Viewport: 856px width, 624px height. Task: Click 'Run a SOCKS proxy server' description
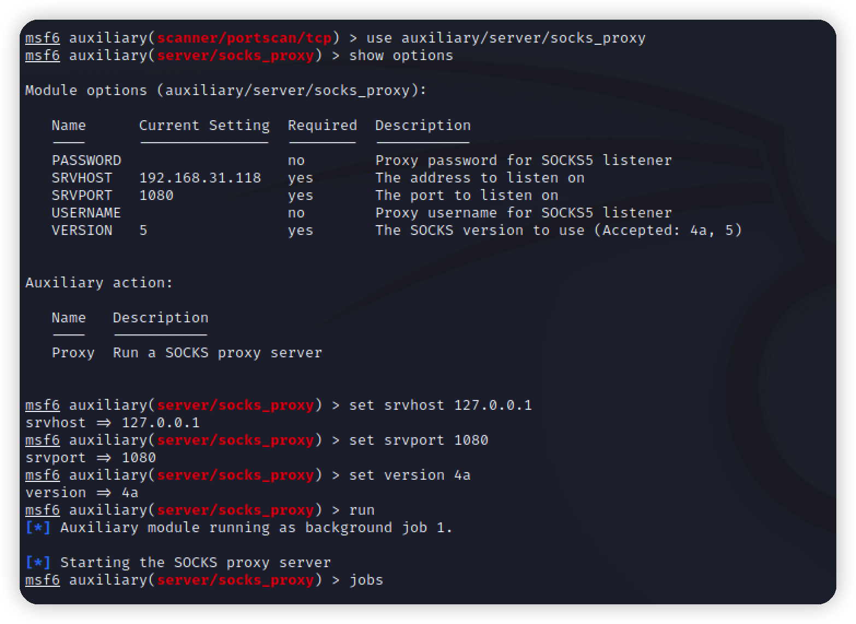tap(218, 353)
